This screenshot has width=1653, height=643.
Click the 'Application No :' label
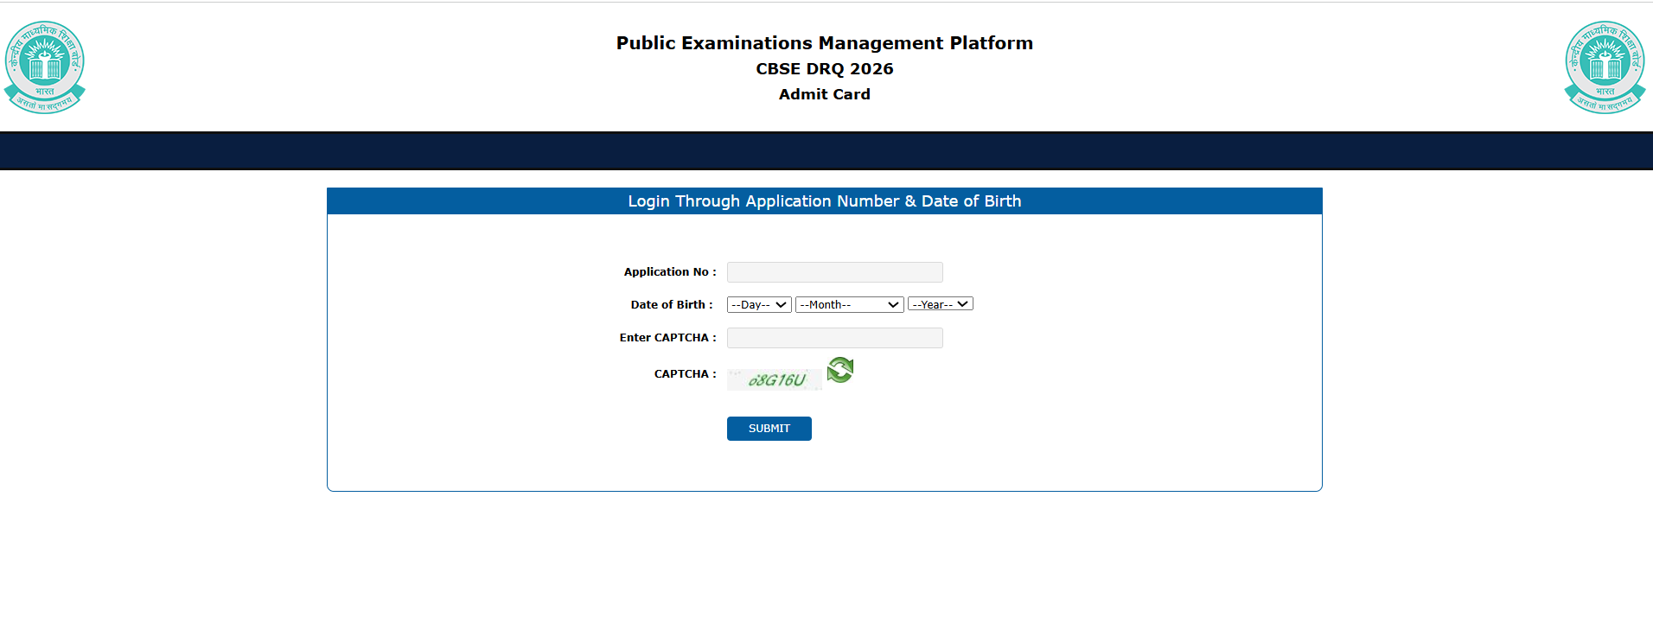tap(670, 272)
